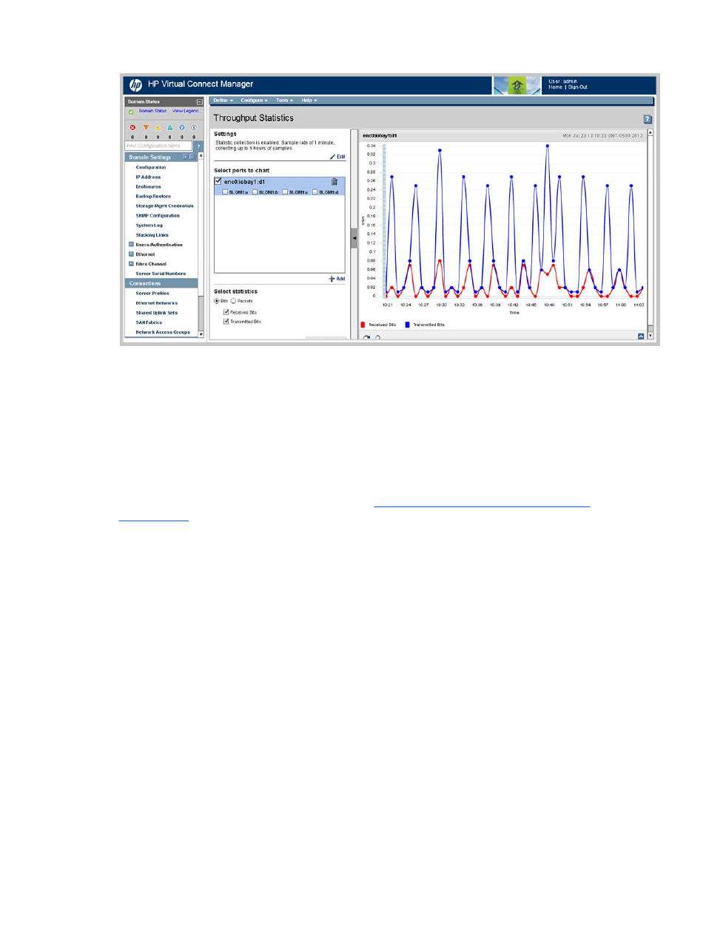The image size is (706, 939).
Task: Collapse the Domain Status panel
Action: point(199,102)
